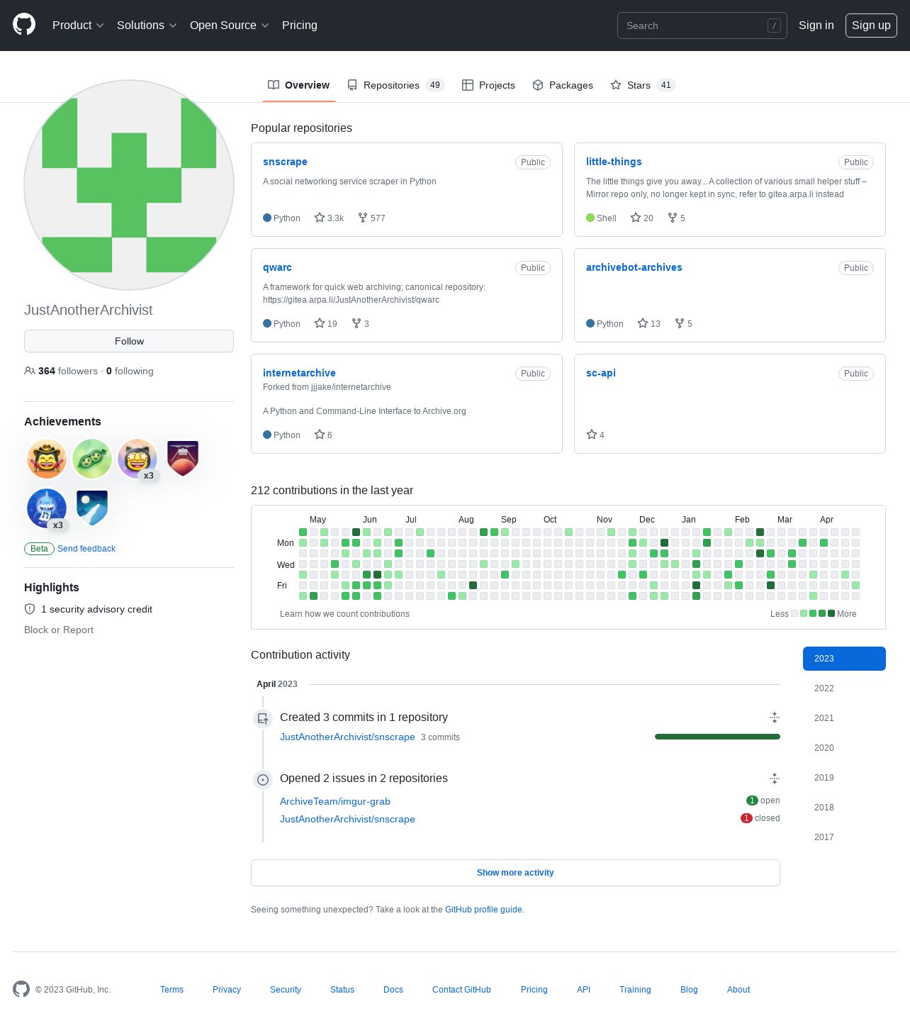Image resolution: width=910 pixels, height=1033 pixels.
Task: Select year 2019 in activity filter
Action: pos(844,778)
